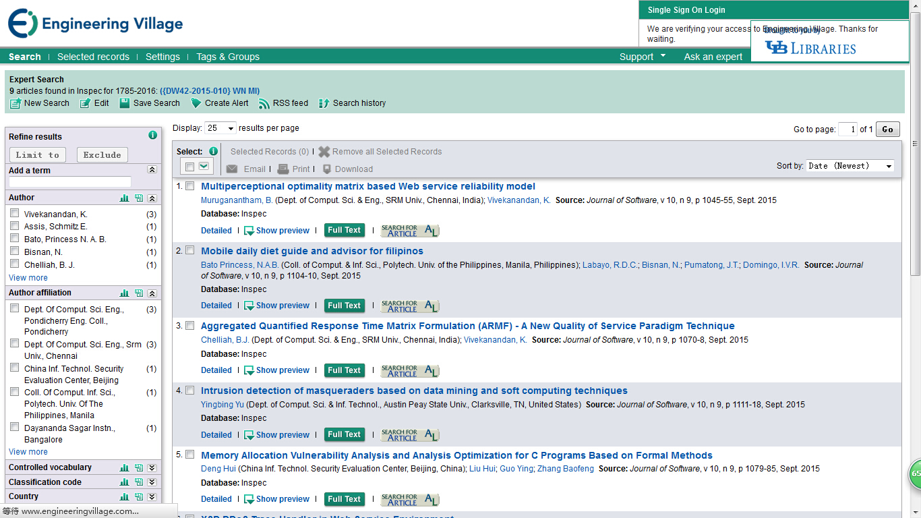
Task: Export Author affiliation facet data
Action: pos(139,293)
